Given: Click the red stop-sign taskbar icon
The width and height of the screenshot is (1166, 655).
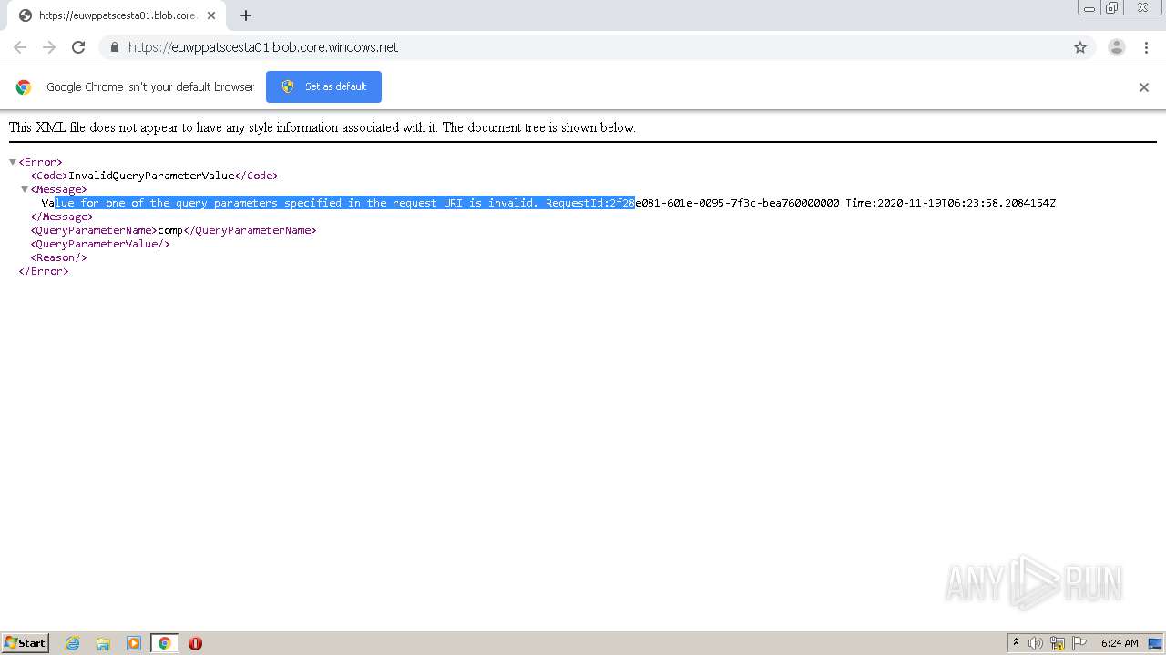Looking at the screenshot, I should coord(195,643).
